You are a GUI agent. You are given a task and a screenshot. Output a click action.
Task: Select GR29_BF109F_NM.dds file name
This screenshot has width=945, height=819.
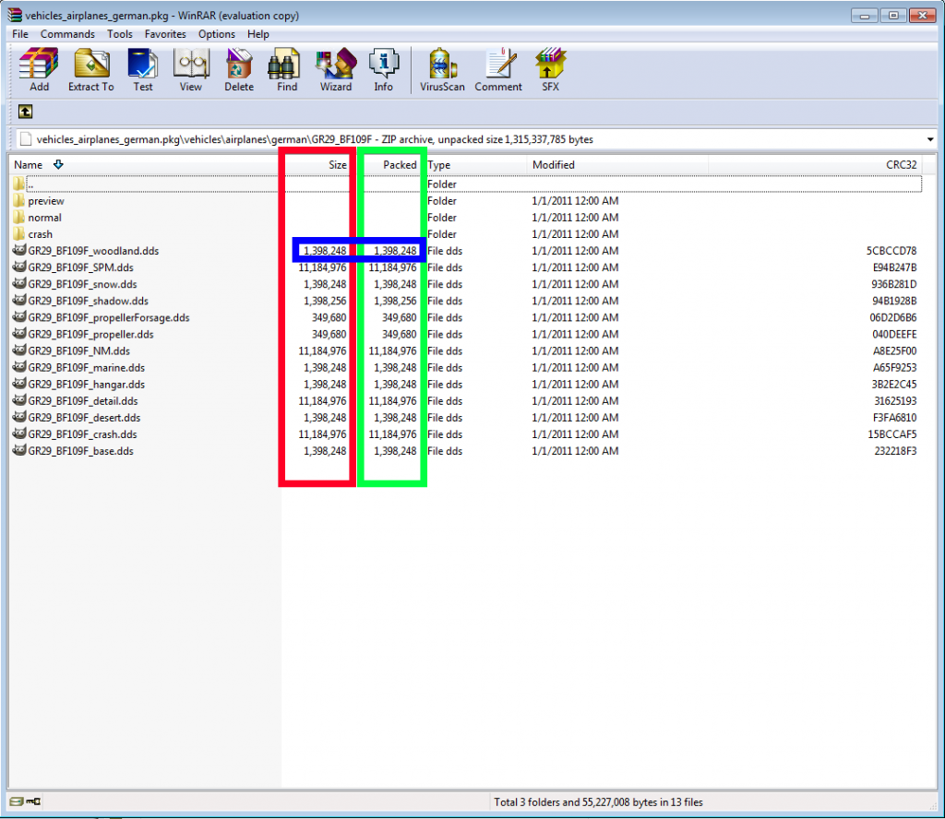[x=78, y=351]
